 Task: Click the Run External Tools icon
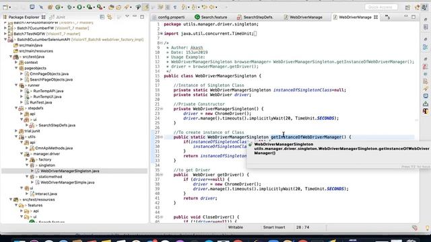[x=100, y=7]
